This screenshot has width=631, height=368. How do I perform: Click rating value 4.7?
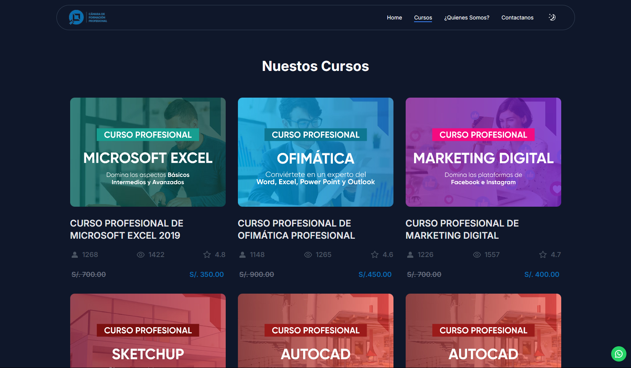click(556, 255)
